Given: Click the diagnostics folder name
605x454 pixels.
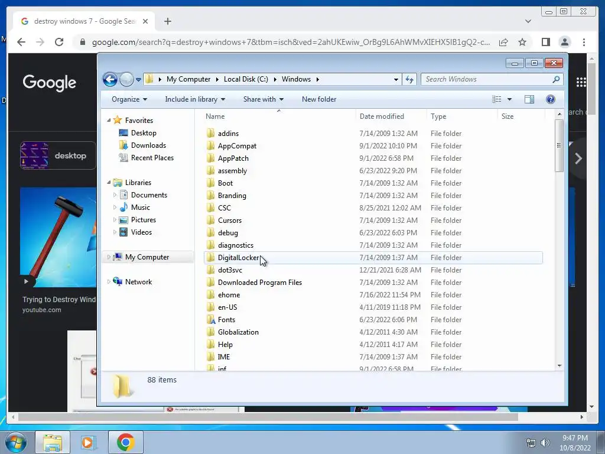Looking at the screenshot, I should click(x=235, y=245).
